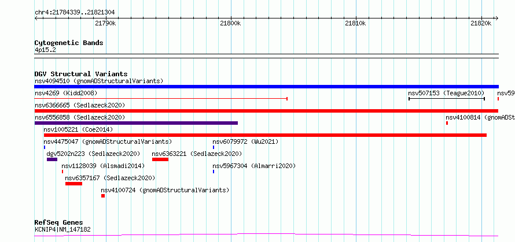The height and width of the screenshot is (242, 515).
Task: Open the nsv6363221 (Sedlazeck2020) label
Action: click(x=197, y=154)
